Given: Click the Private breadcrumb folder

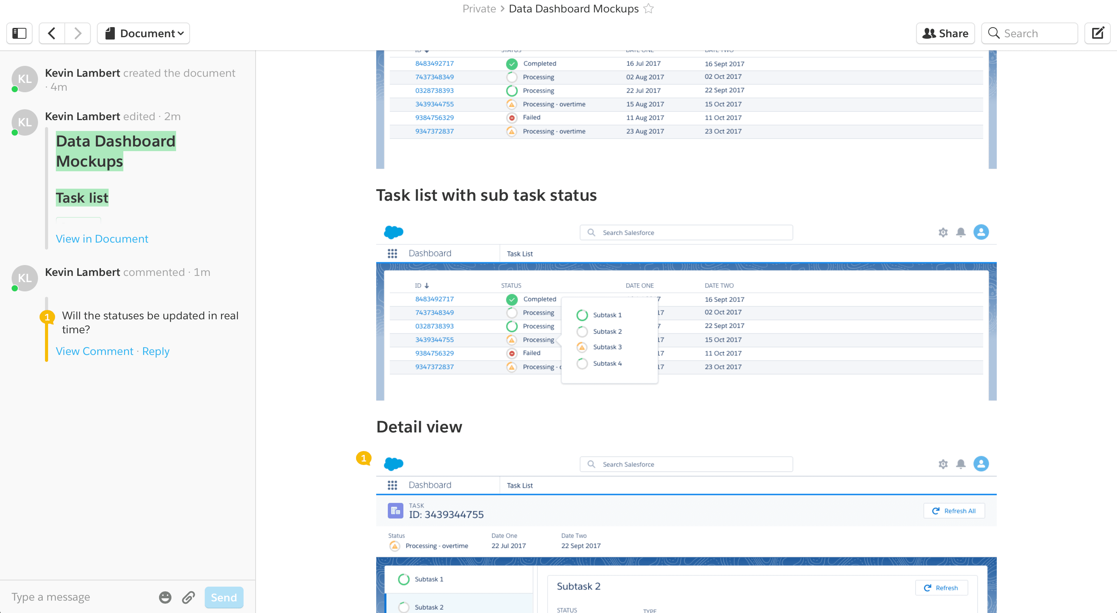Looking at the screenshot, I should [x=479, y=9].
